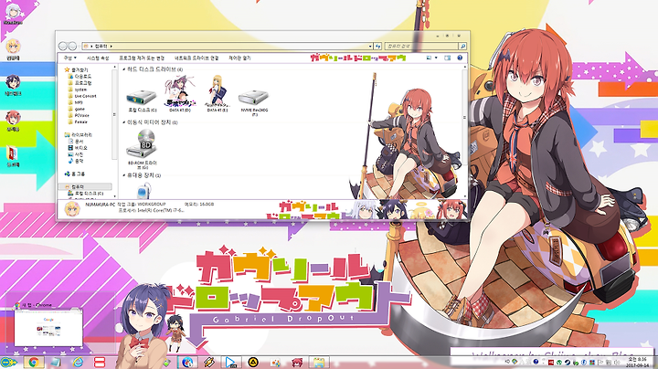Click the striped yellow-black taskbar icon
Image resolution: width=658 pixels, height=369 pixels.
click(208, 363)
